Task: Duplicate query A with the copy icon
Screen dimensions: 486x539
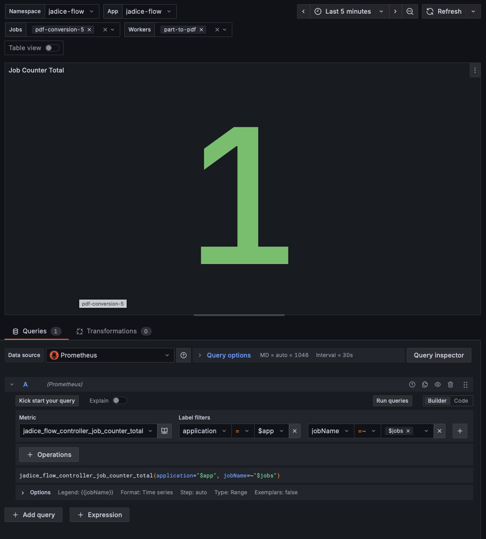Action: click(x=425, y=384)
